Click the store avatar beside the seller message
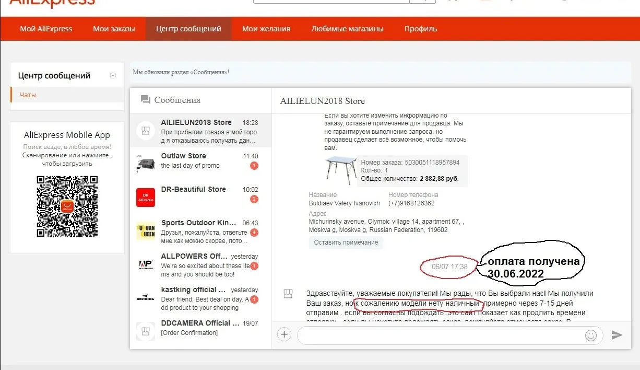This screenshot has height=370, width=640. (288, 294)
